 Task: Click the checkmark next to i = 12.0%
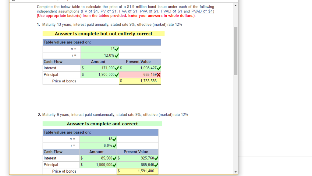(x=116, y=55)
